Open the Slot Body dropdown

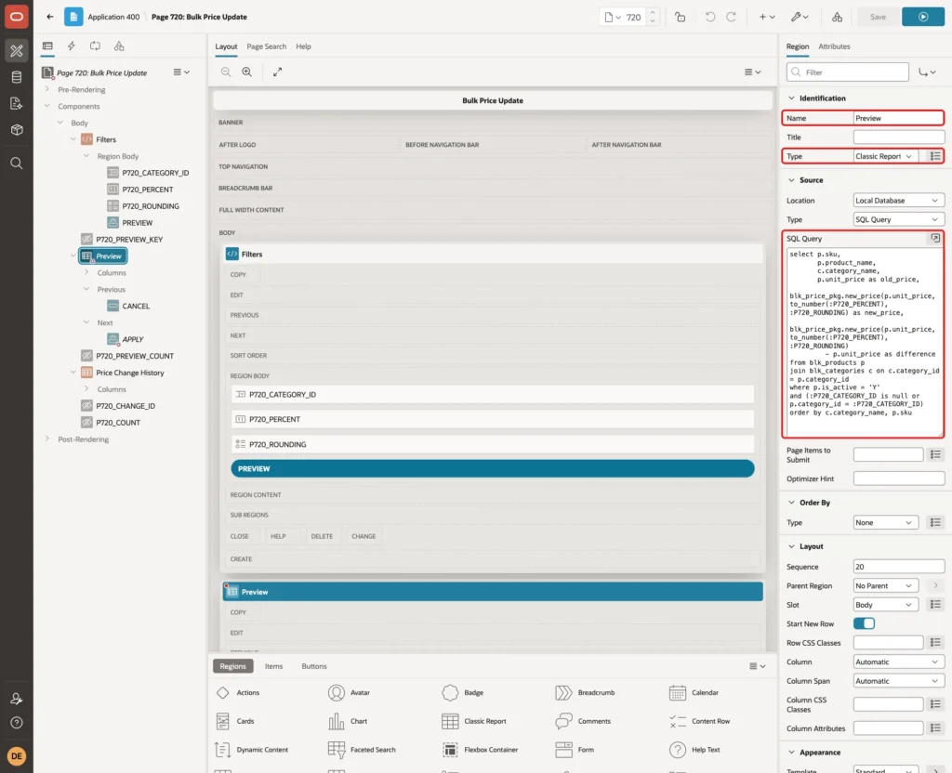[x=885, y=605]
